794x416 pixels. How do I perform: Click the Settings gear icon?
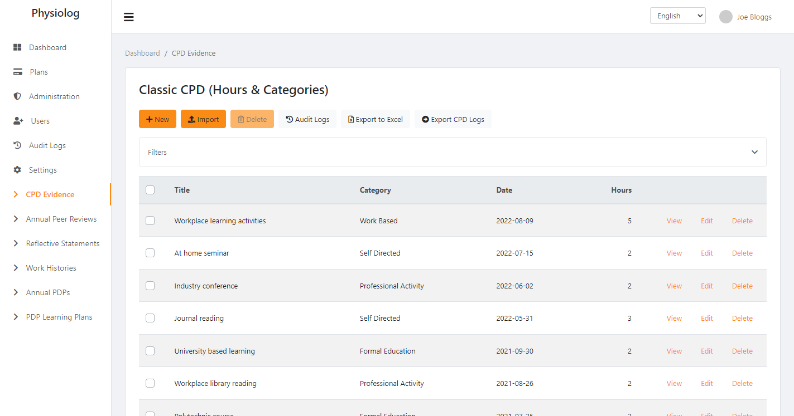tap(17, 170)
